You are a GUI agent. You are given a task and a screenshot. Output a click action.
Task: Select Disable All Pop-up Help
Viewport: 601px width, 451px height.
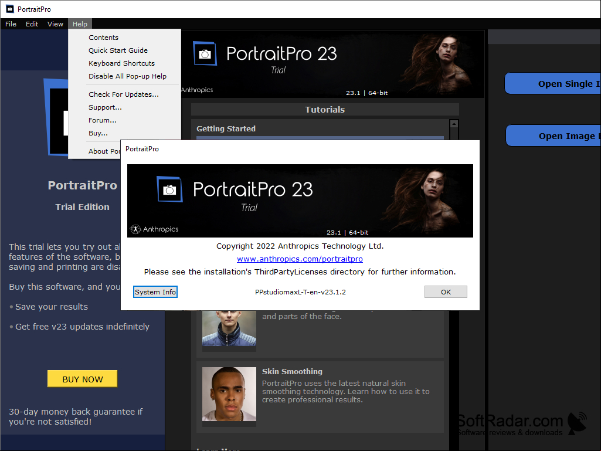[124, 76]
